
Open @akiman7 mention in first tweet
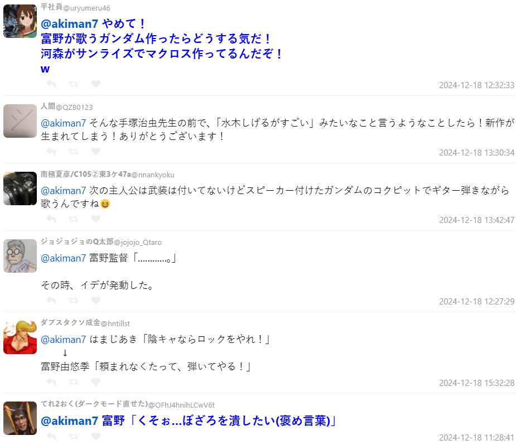pyautogui.click(x=69, y=23)
